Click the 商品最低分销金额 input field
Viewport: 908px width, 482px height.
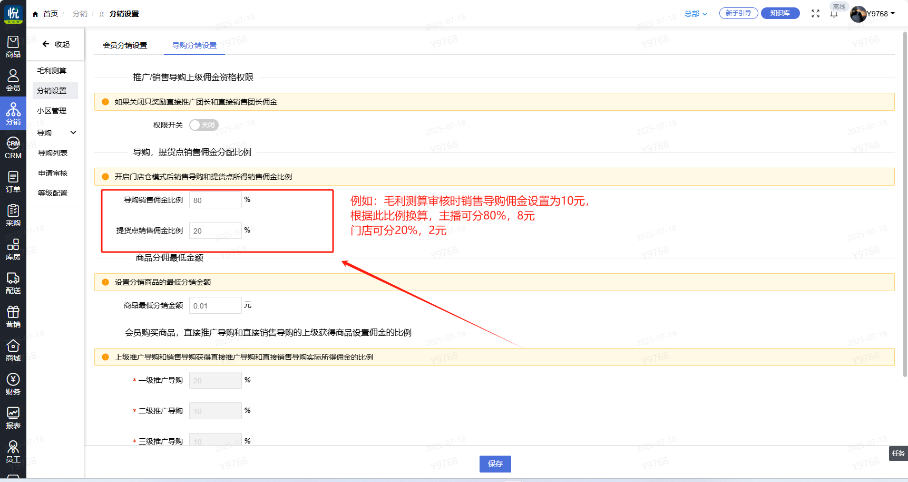tap(215, 306)
